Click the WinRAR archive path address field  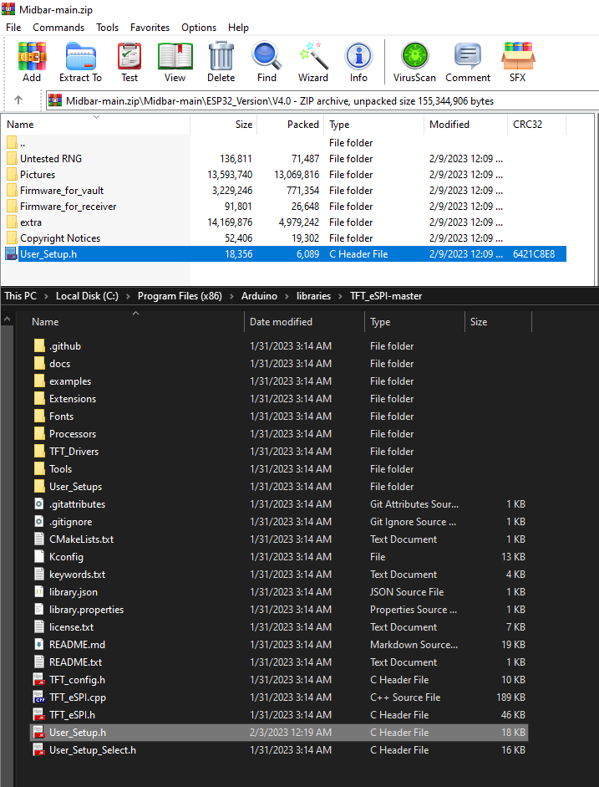[322, 101]
